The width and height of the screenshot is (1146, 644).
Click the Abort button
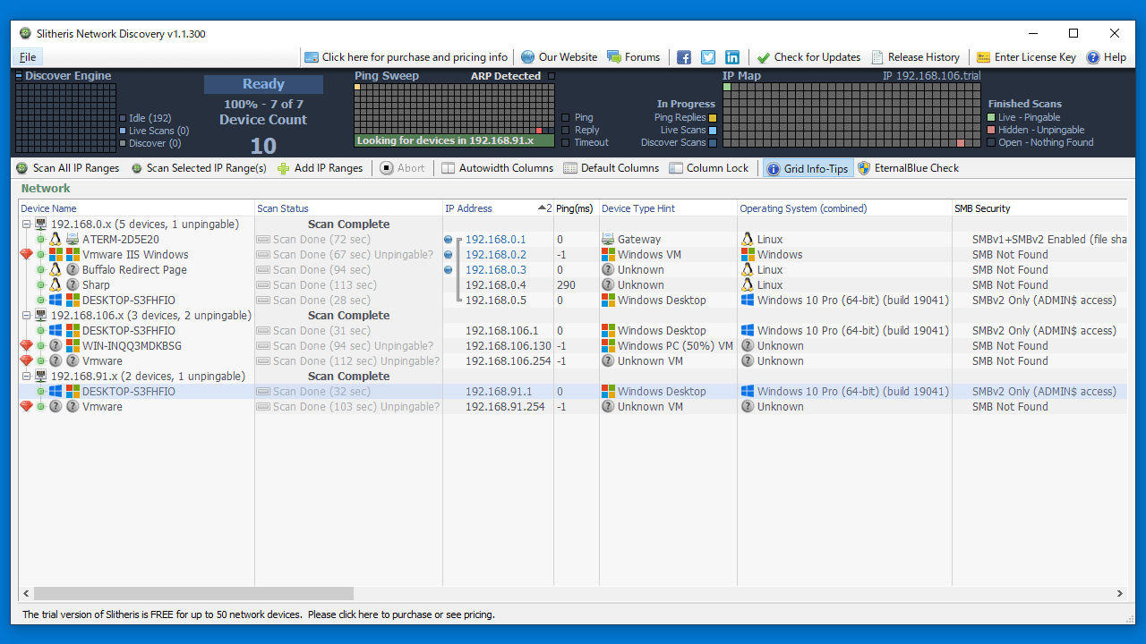[402, 168]
